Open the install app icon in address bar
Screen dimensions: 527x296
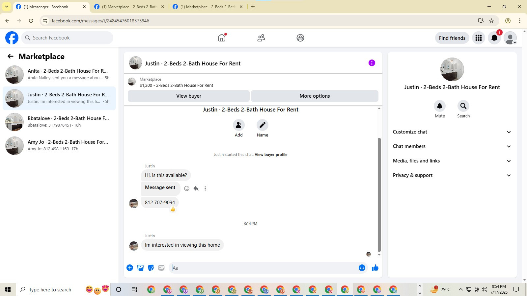[x=481, y=21]
